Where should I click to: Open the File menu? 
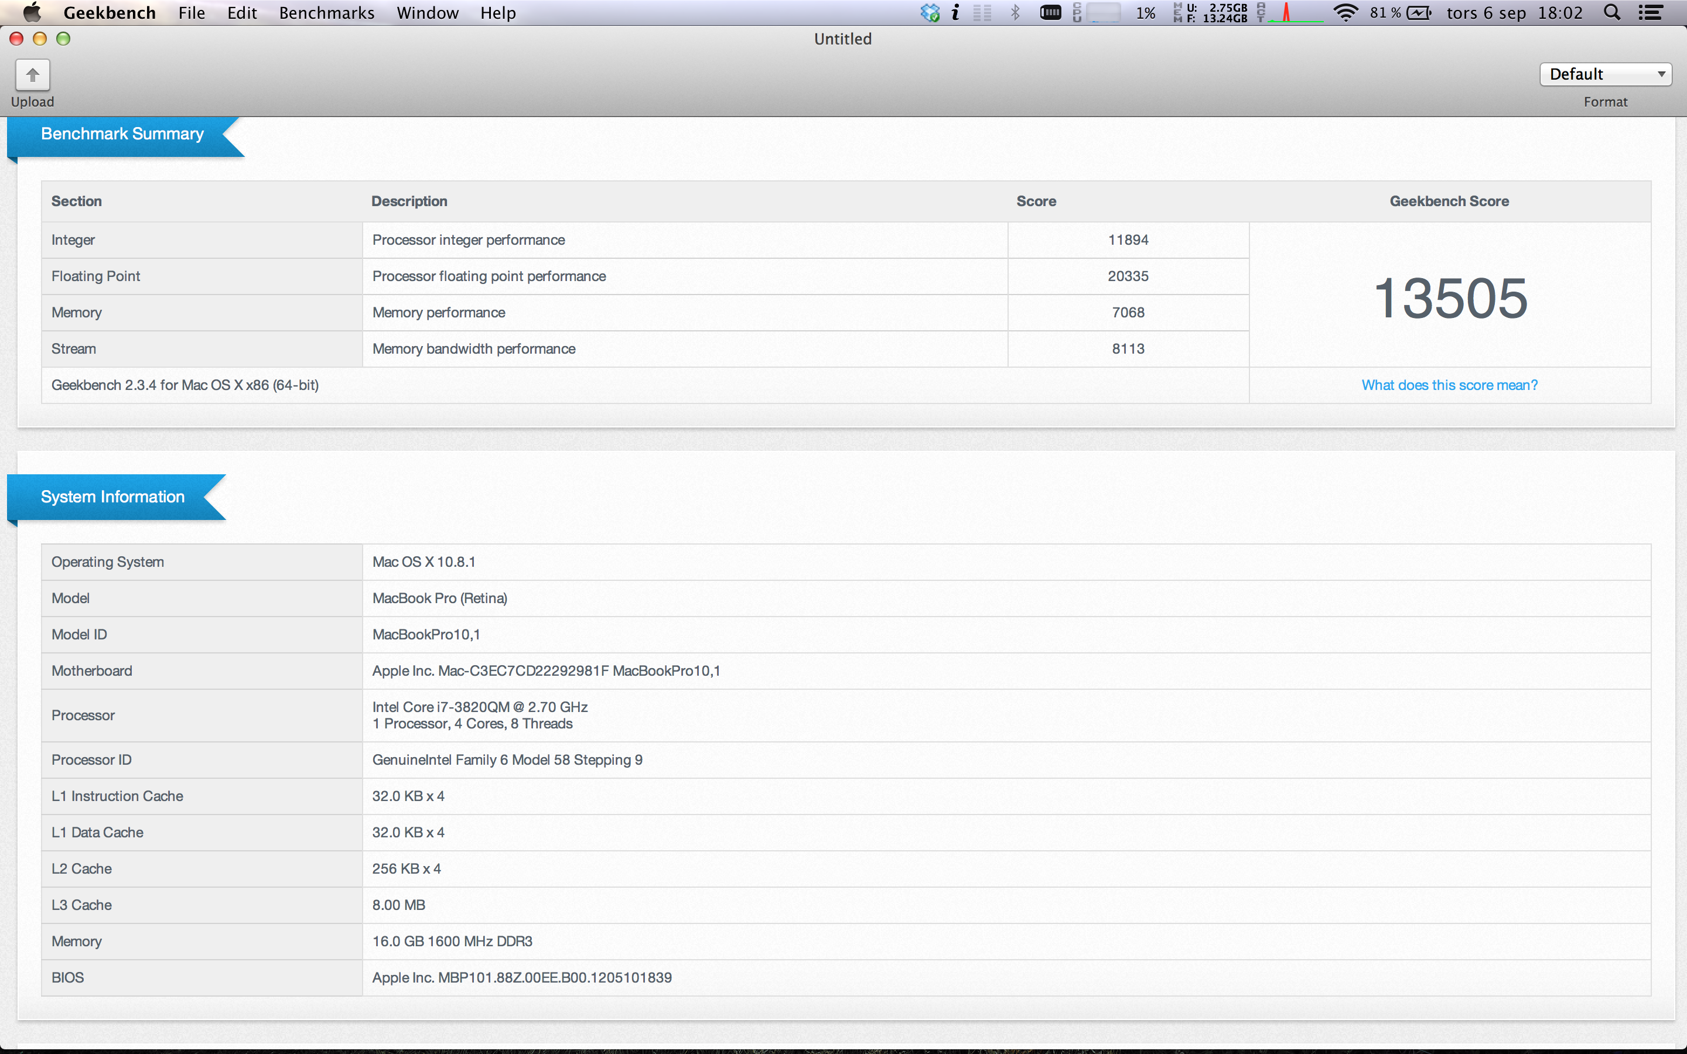[192, 12]
